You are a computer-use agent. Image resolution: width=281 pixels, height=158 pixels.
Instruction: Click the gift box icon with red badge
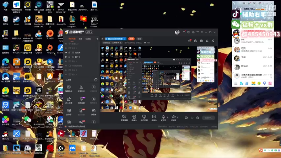coord(190,41)
